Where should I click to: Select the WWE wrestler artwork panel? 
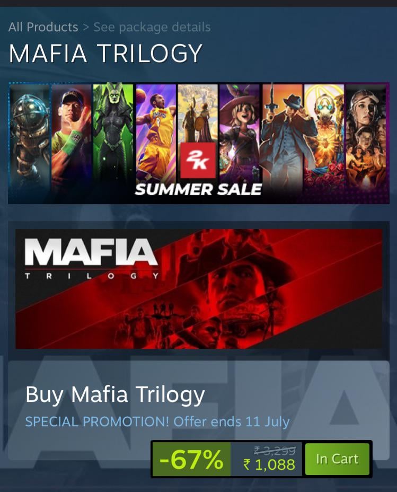(72, 138)
